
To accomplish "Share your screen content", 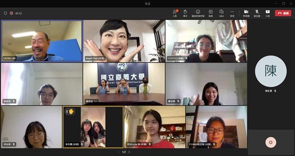I will pos(268,13).
